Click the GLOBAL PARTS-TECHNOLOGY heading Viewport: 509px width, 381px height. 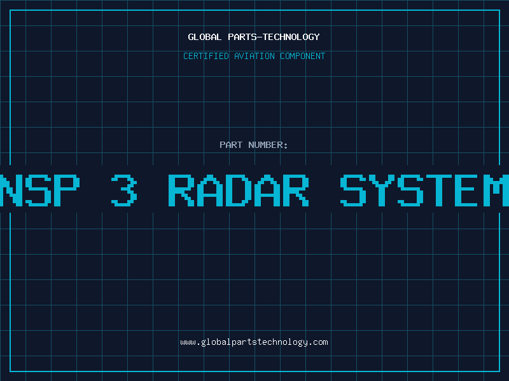(x=254, y=37)
